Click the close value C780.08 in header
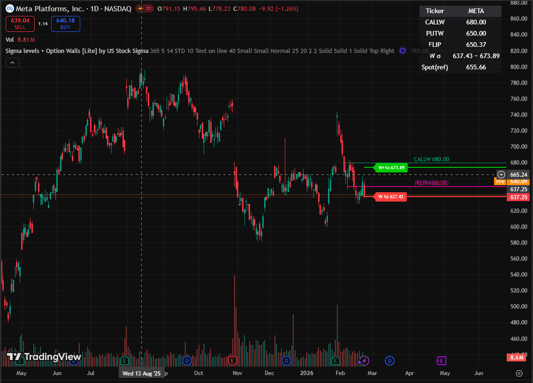The image size is (533, 383). [244, 9]
